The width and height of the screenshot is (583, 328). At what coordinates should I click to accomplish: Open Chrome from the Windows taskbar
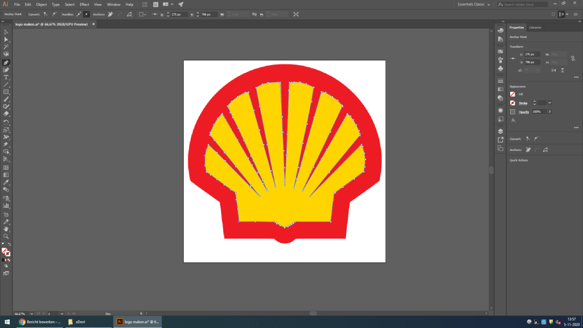[x=22, y=322]
